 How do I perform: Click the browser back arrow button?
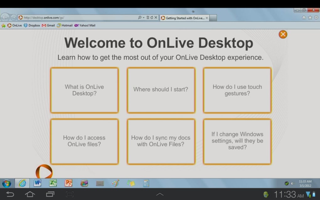(5, 17)
